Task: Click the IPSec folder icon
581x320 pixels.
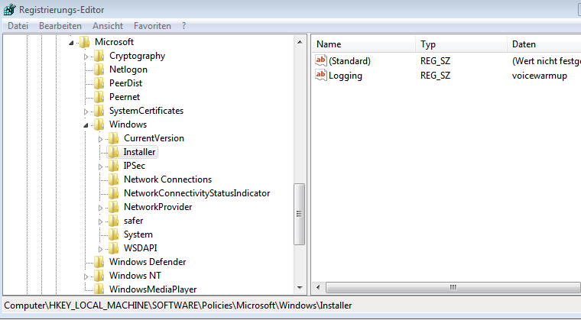Action: [x=113, y=166]
